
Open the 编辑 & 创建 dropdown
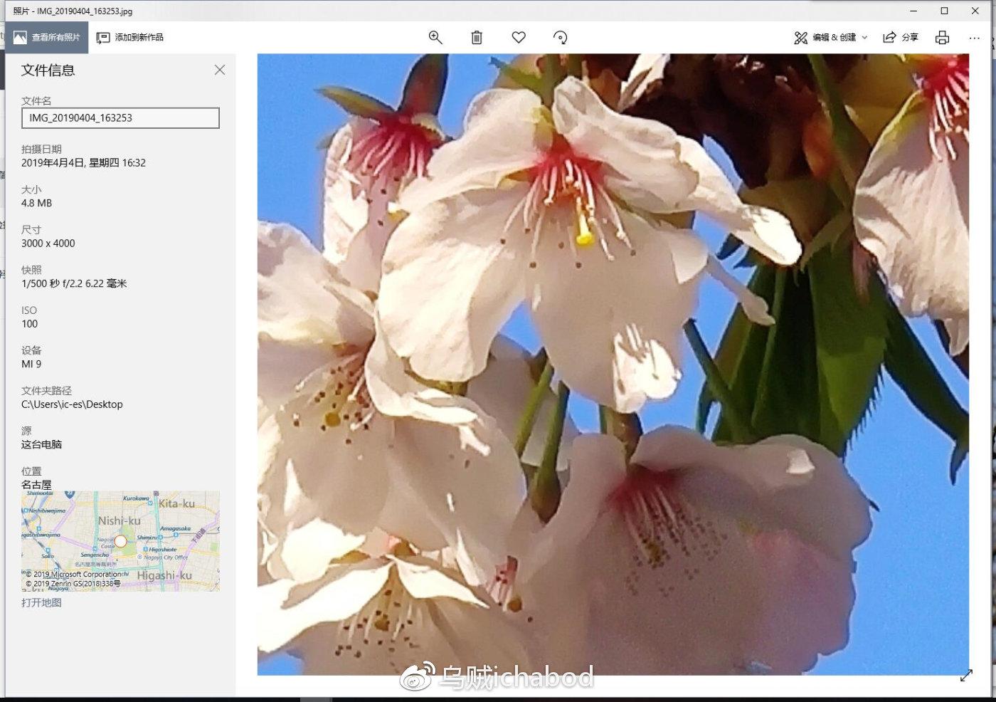pyautogui.click(x=831, y=38)
